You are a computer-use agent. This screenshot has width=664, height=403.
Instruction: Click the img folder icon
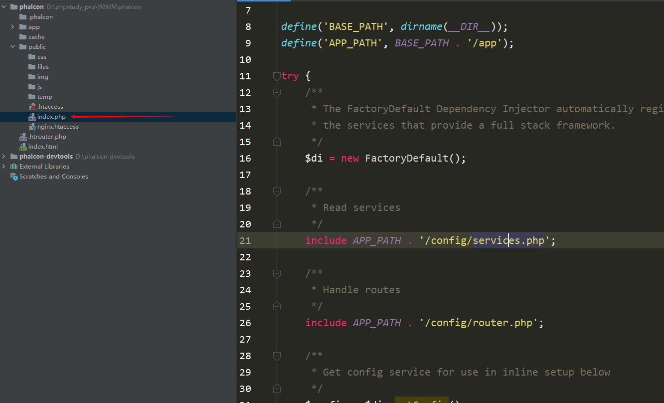tap(32, 77)
